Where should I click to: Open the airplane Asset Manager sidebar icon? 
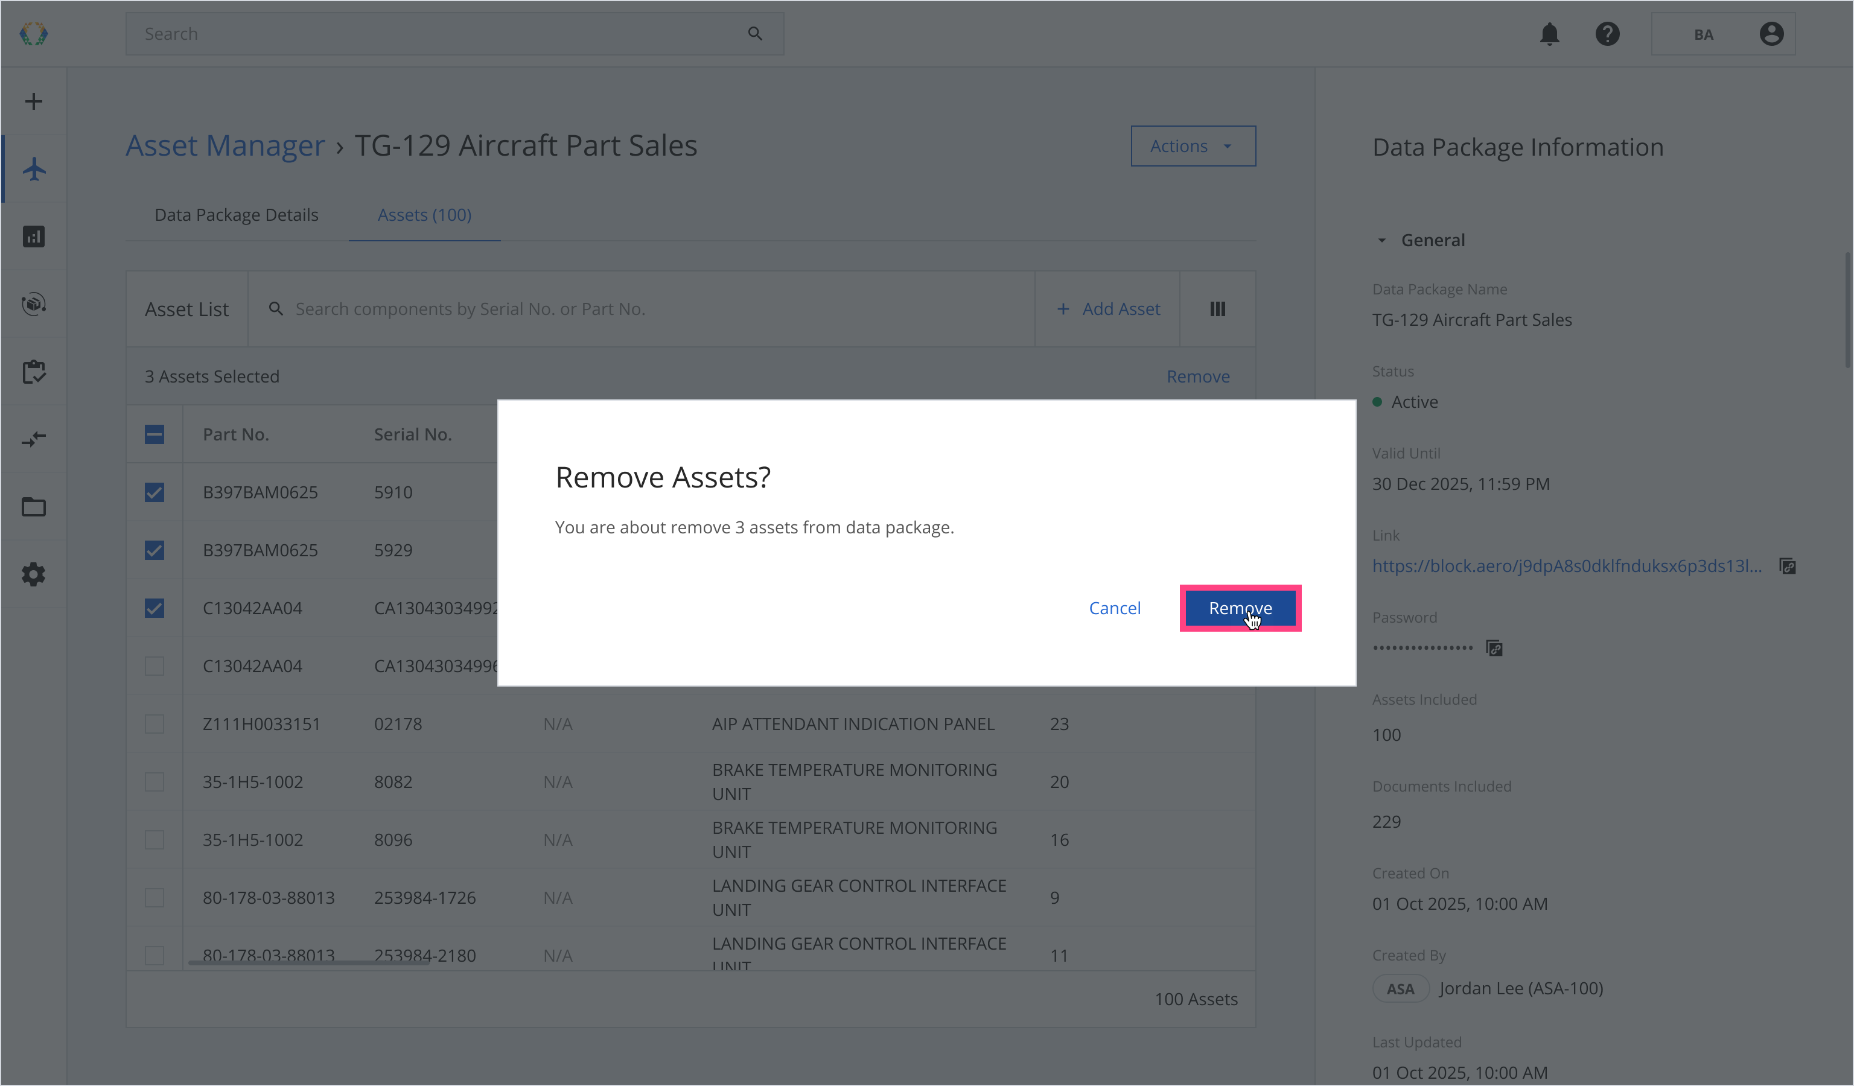34,169
